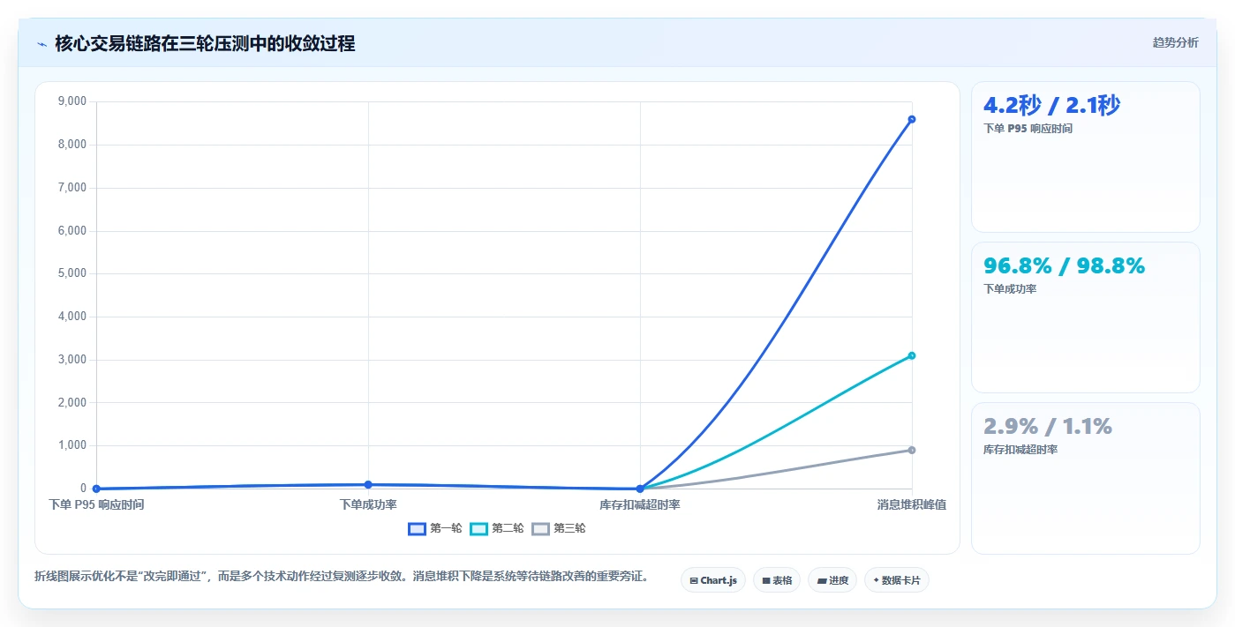Screen dimensions: 1235x627
Task: Click the 4.2秒 / 2.1秒 metric value
Action: pos(1051,106)
